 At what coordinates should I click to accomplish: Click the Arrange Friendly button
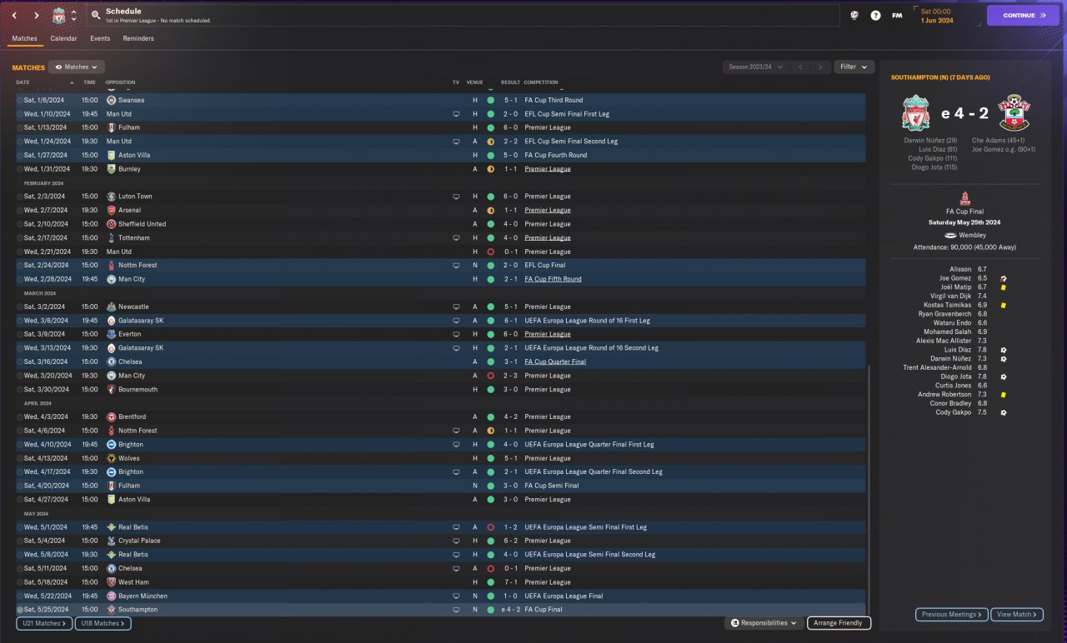[x=839, y=623]
